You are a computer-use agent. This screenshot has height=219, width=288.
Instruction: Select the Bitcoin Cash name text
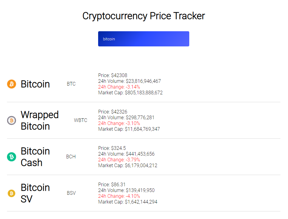tap(35, 157)
